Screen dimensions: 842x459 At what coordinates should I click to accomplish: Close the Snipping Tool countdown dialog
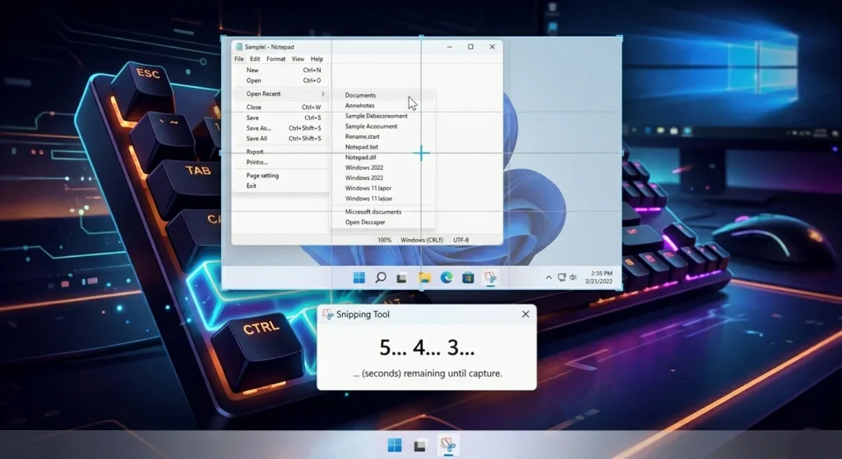[525, 314]
